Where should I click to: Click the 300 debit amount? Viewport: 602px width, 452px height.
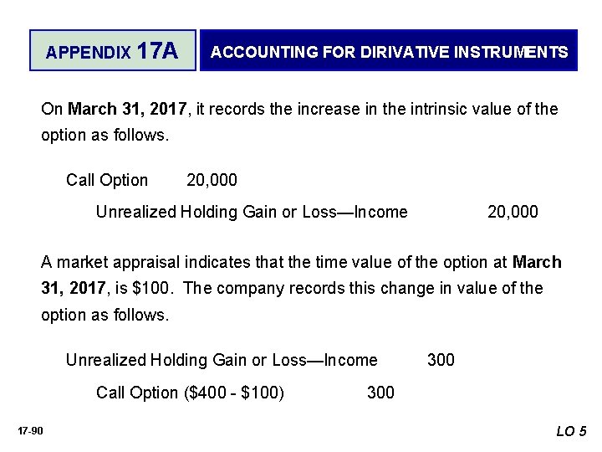[x=441, y=360]
